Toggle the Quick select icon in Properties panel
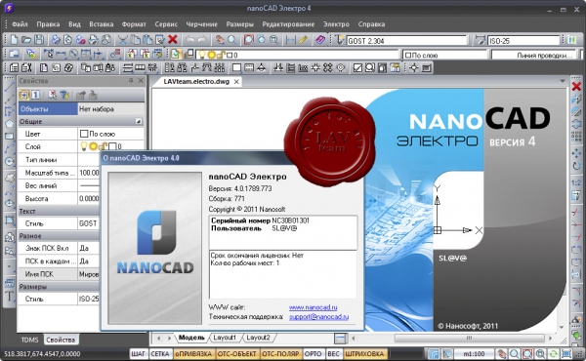This screenshot has height=361, width=586. [52, 96]
